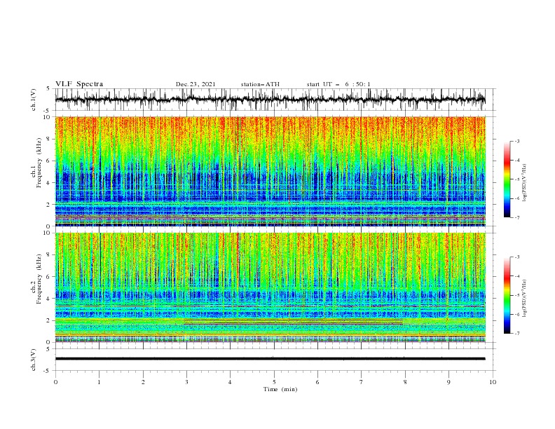This screenshot has height=429, width=555.
Task: Click the ch.1 frequency axis tick "8"
Action: tap(49, 139)
